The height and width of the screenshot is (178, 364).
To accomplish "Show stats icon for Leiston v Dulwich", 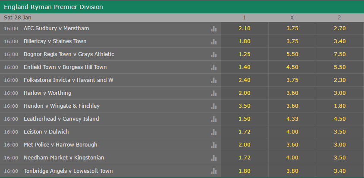I will [213, 132].
